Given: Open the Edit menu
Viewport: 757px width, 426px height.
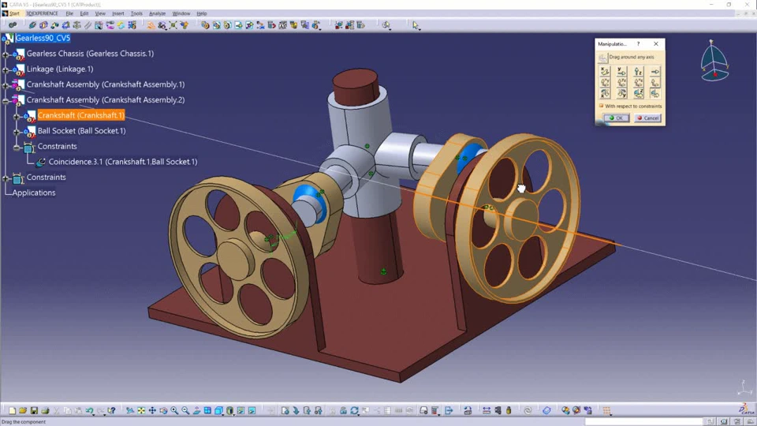Looking at the screenshot, I should (84, 13).
